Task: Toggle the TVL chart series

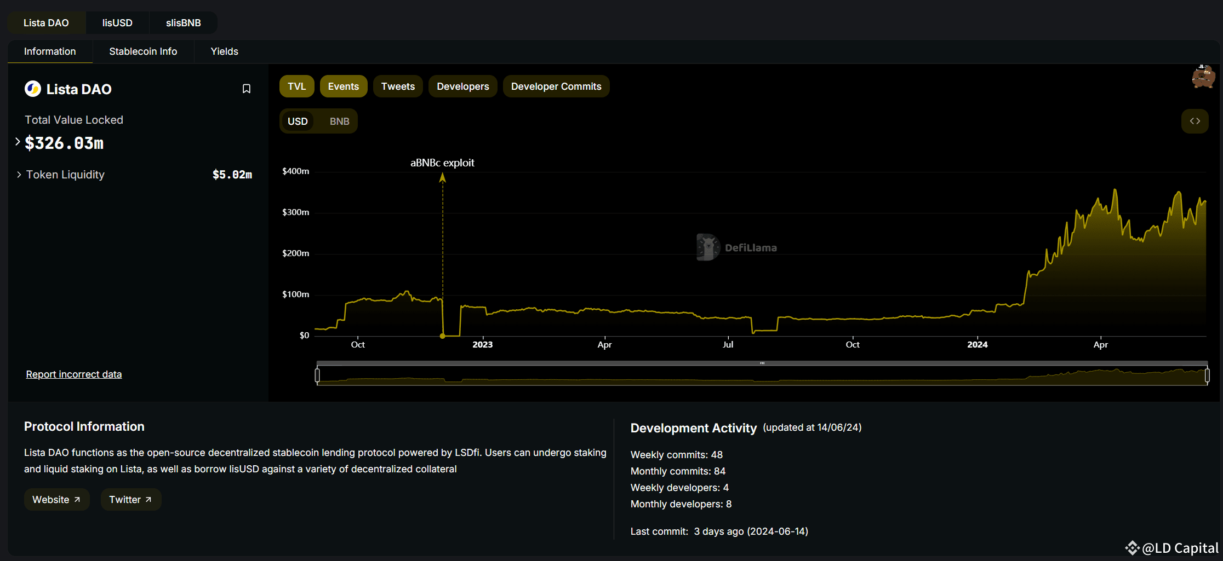Action: (296, 86)
